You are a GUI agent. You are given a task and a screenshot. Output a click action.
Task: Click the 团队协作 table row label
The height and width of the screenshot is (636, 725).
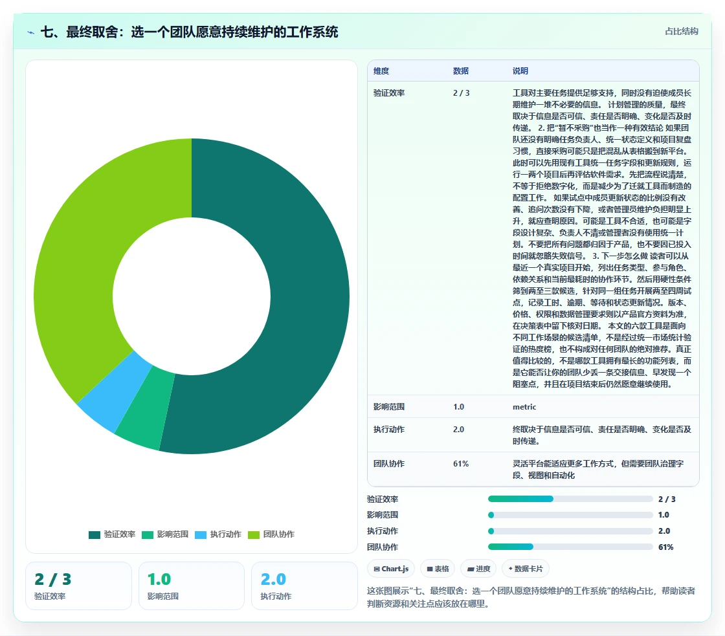[389, 464]
